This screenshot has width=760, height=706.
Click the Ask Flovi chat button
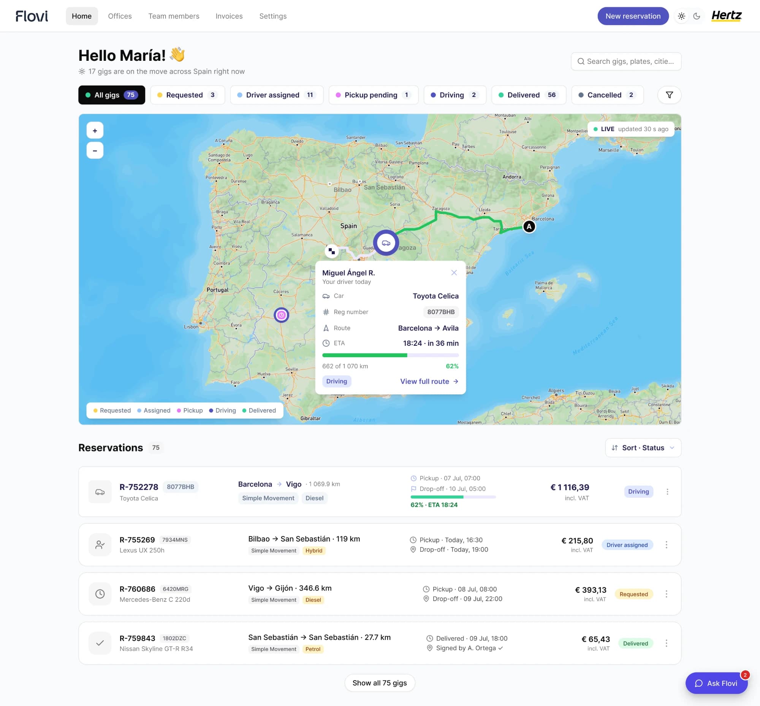[x=716, y=684]
